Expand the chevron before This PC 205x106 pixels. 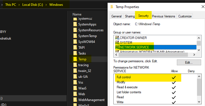pyautogui.click(x=2, y=5)
